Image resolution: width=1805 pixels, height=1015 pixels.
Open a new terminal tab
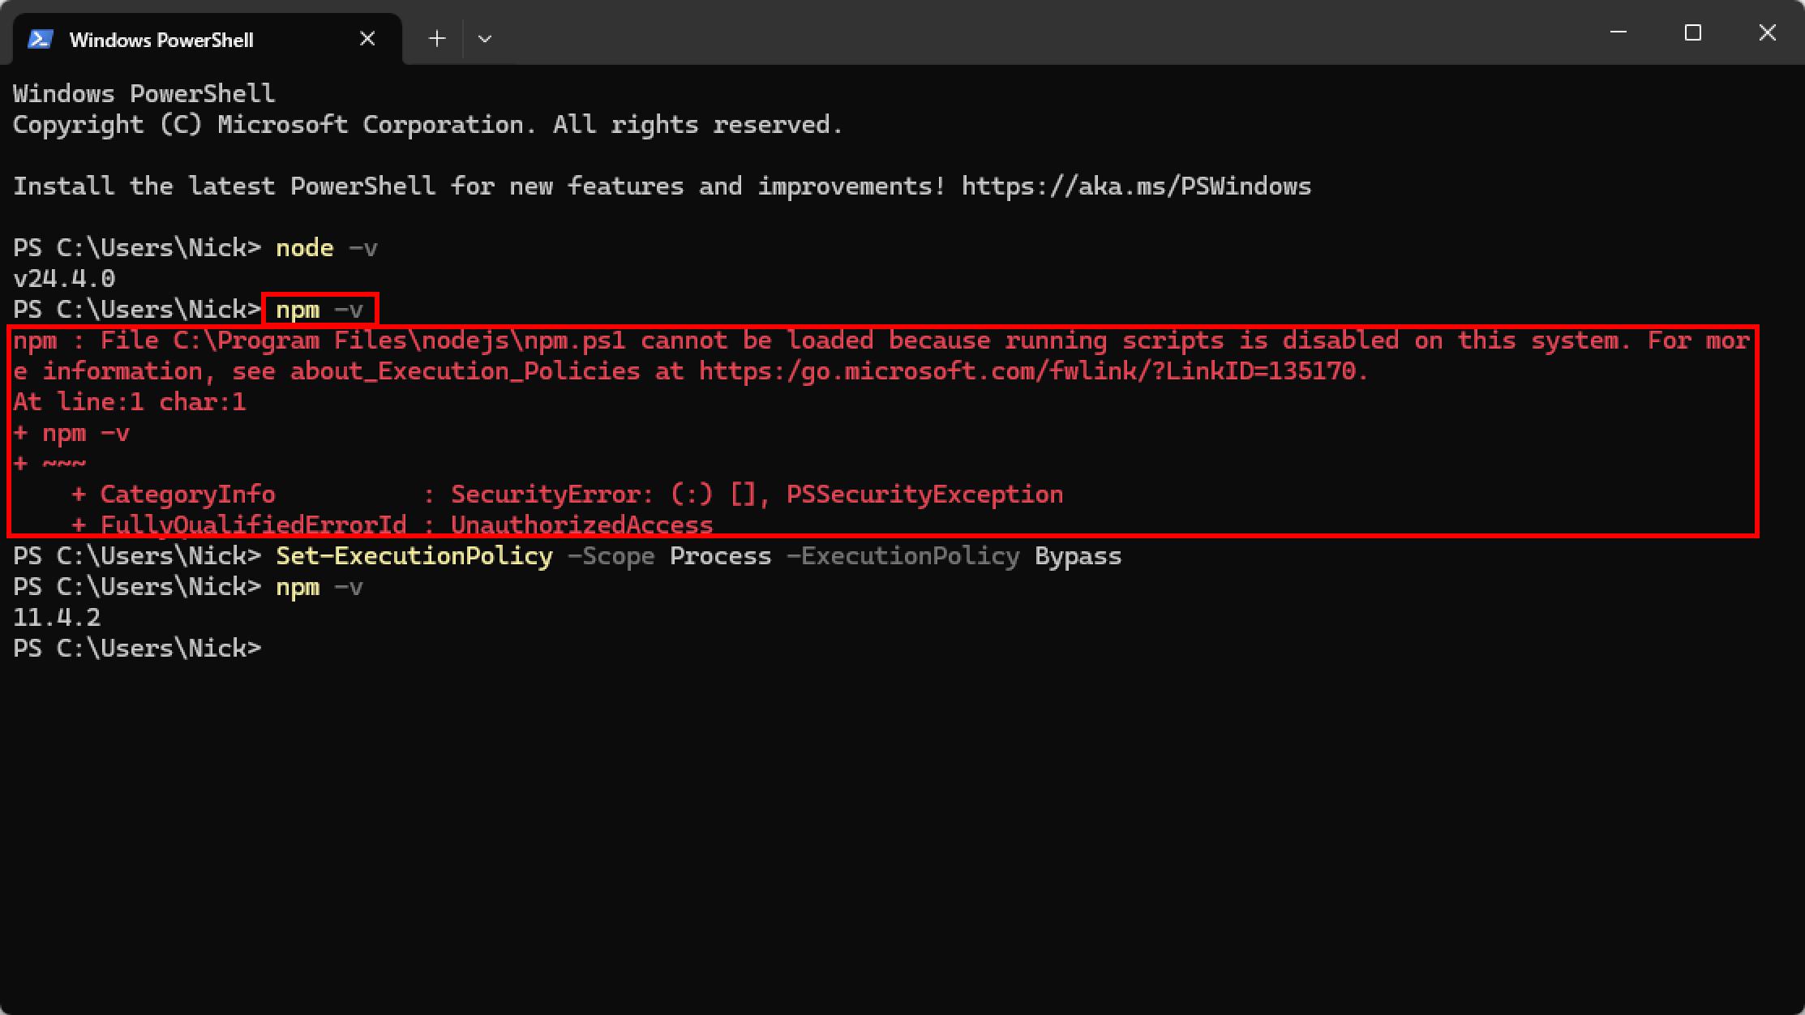point(437,38)
